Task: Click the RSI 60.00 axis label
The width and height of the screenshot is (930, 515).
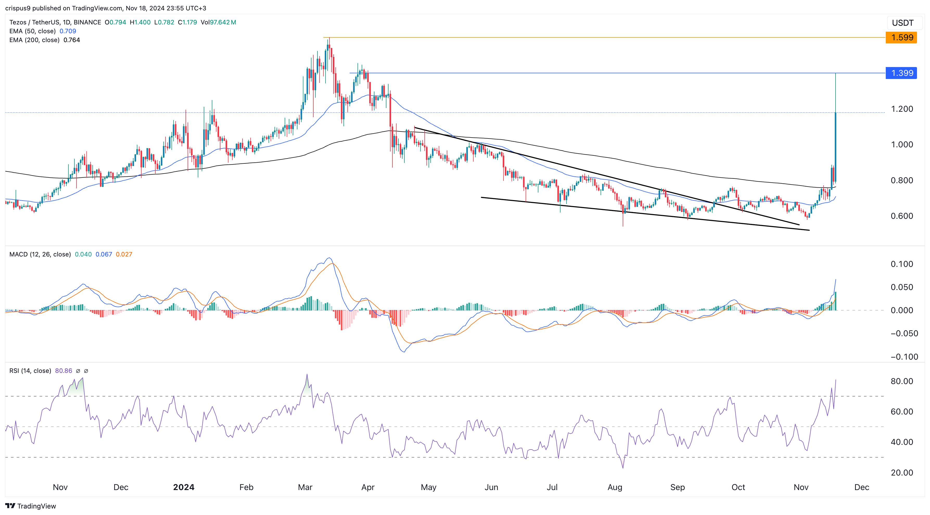Action: [x=902, y=412]
